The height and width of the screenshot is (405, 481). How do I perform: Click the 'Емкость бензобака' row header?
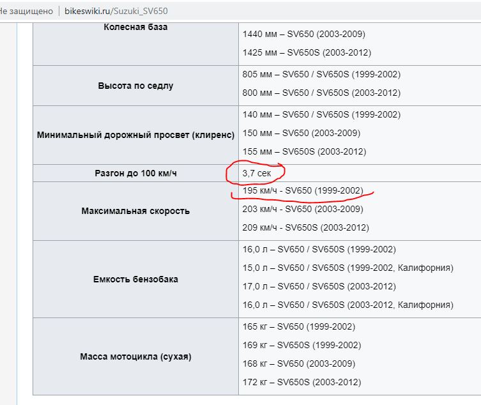135,279
